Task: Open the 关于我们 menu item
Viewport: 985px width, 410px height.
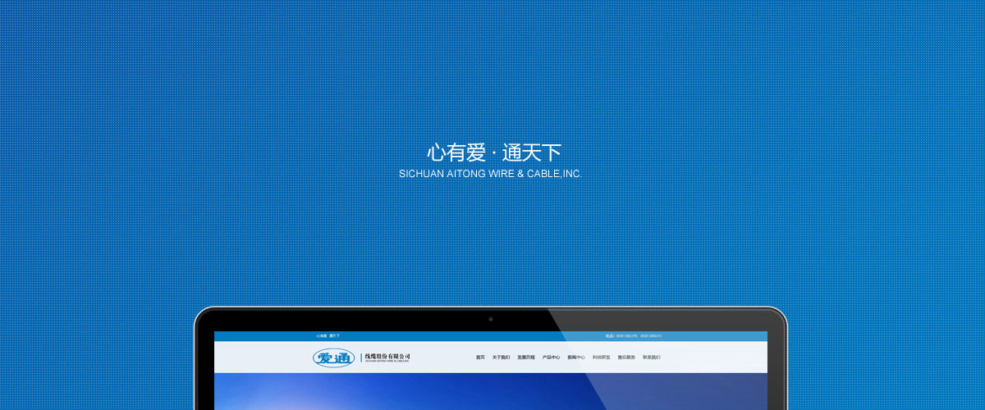Action: 501,358
